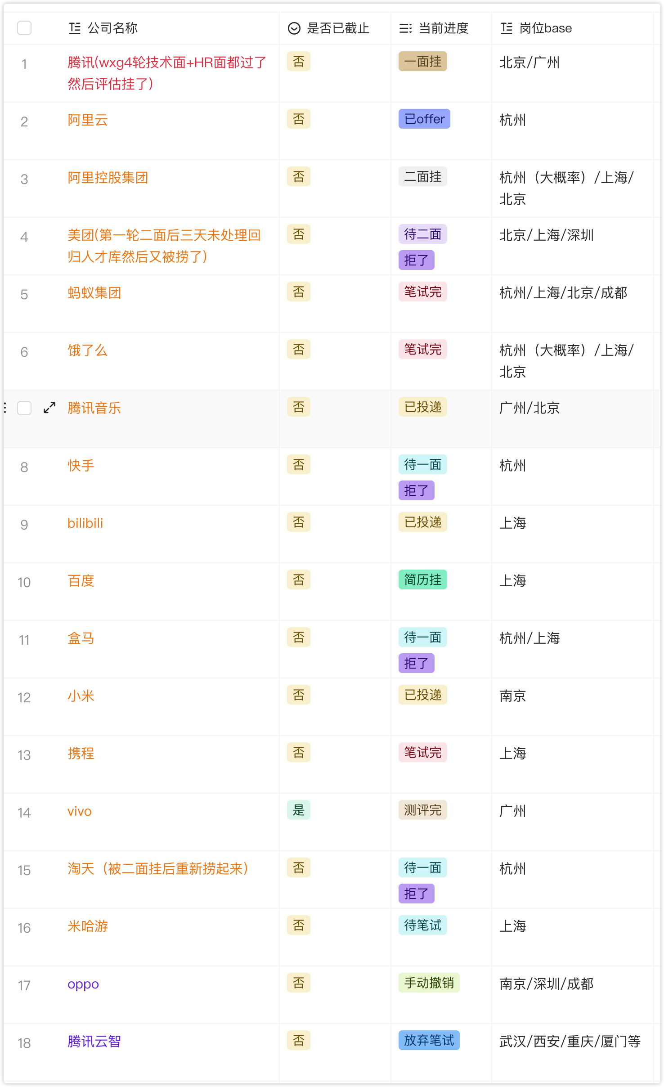664x1087 pixels.
Task: Click the bilibili company name
Action: tap(85, 523)
